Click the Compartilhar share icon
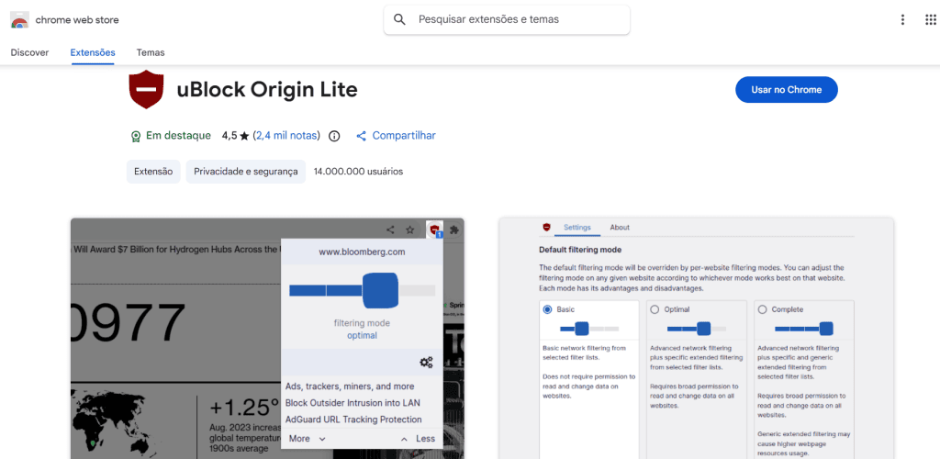This screenshot has height=459, width=940. (361, 136)
